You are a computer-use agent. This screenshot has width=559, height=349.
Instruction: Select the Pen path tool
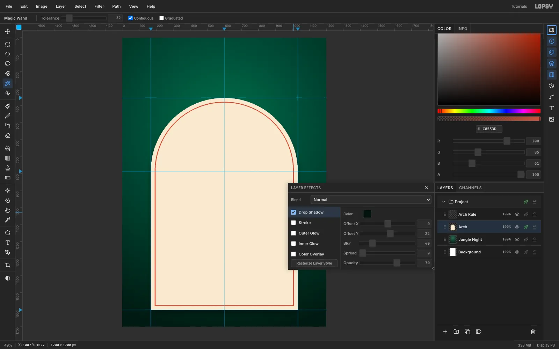(8, 252)
